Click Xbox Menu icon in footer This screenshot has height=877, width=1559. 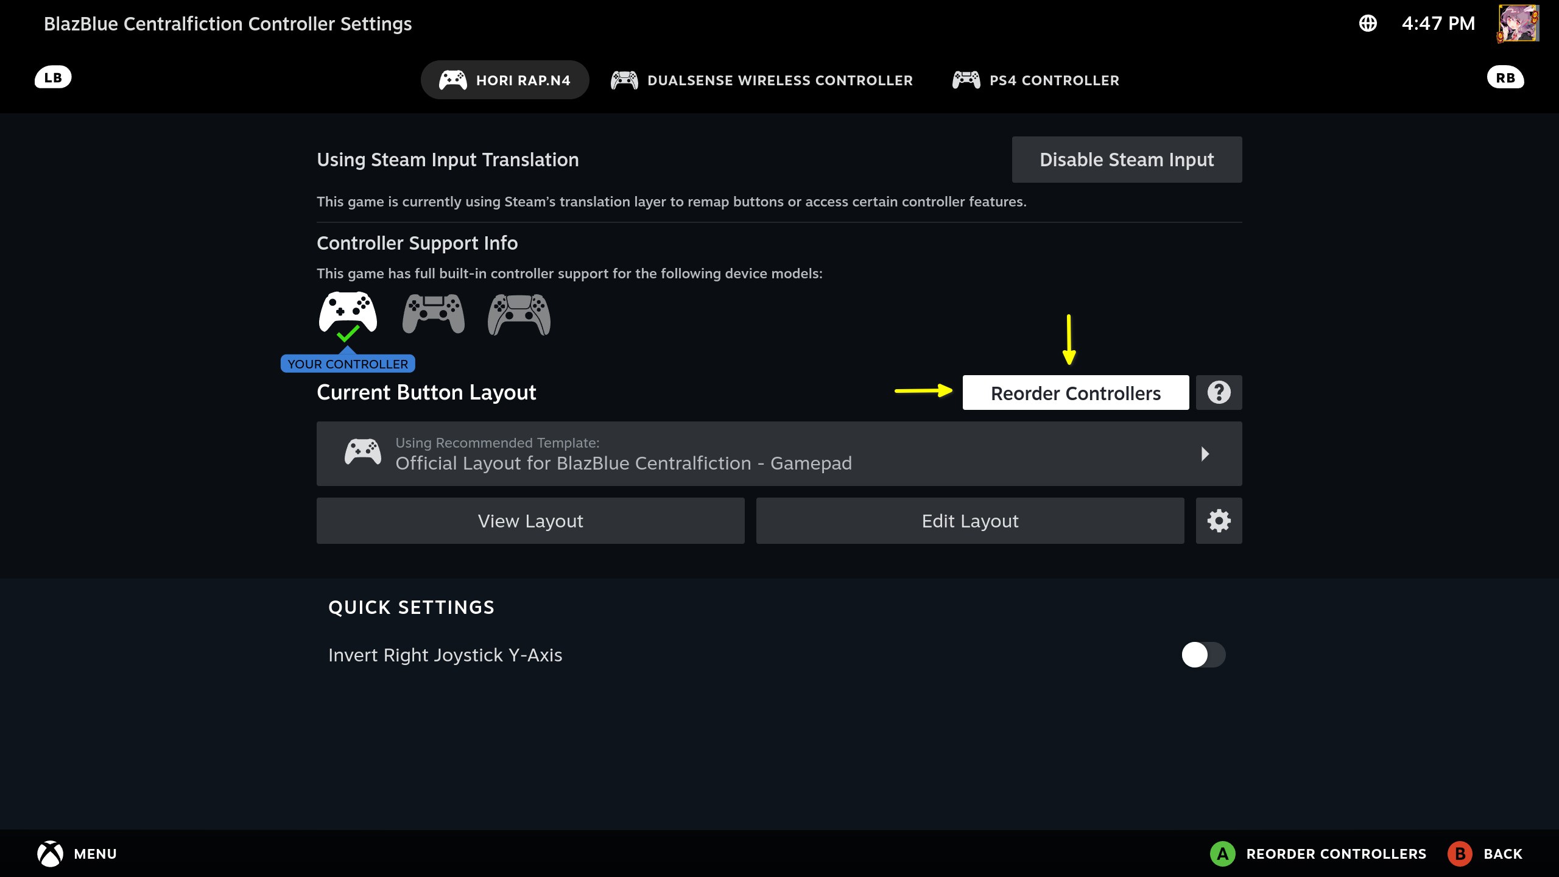pyautogui.click(x=51, y=854)
